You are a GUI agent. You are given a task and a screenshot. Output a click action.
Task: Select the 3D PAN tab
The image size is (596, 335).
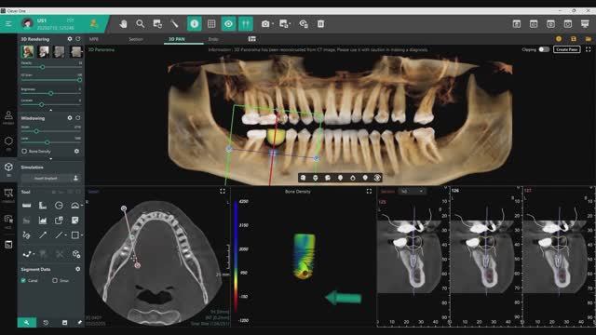click(177, 39)
